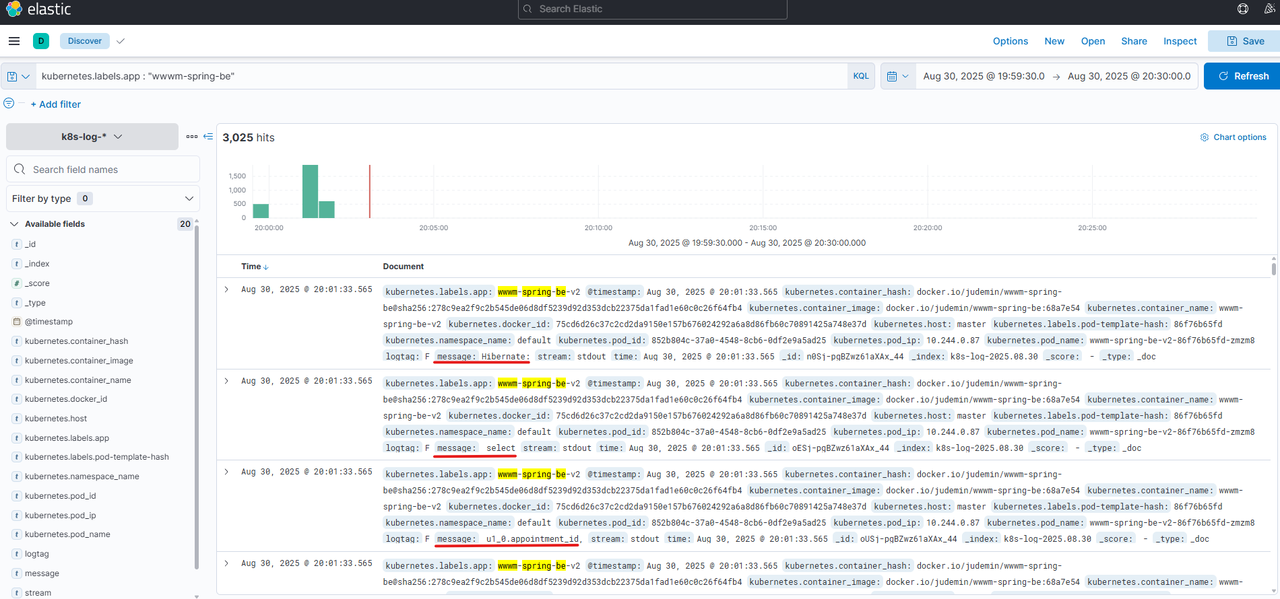The height and width of the screenshot is (599, 1280).
Task: Click the Refresh button
Action: (x=1242, y=76)
